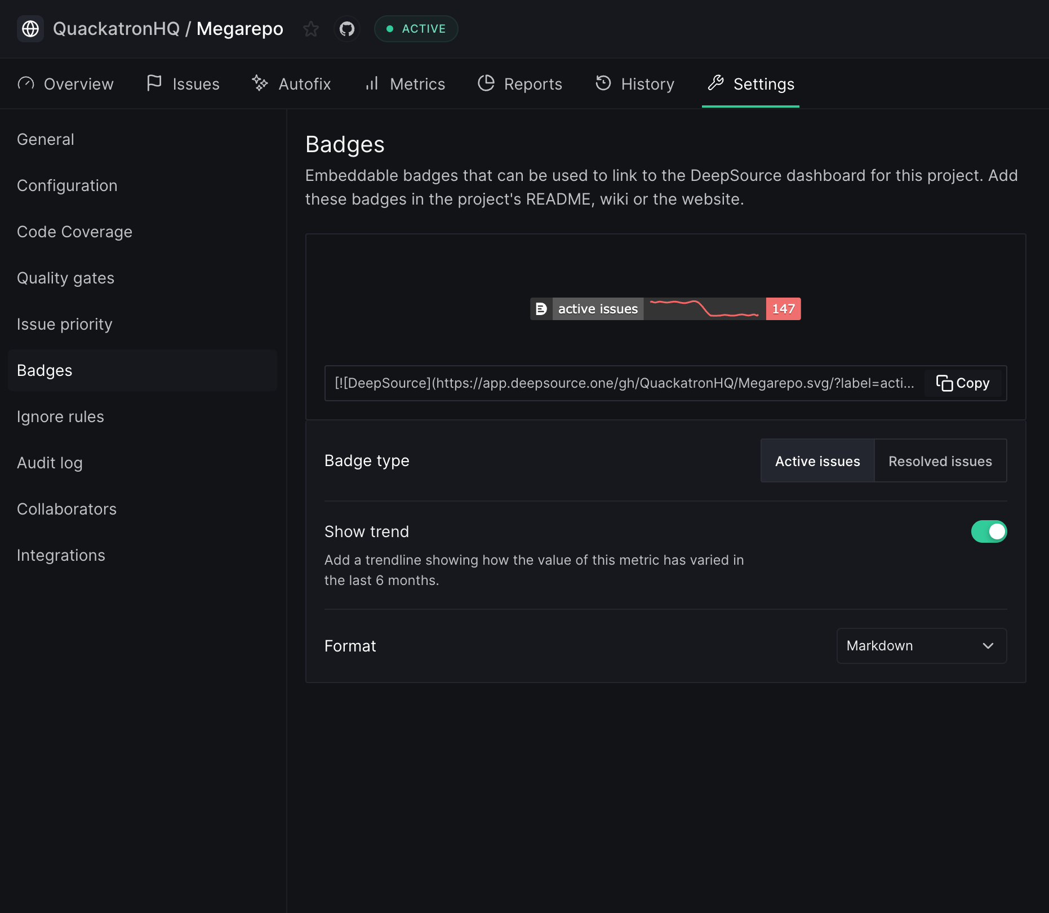Click the Overview gauge icon
The image size is (1049, 913).
click(26, 83)
